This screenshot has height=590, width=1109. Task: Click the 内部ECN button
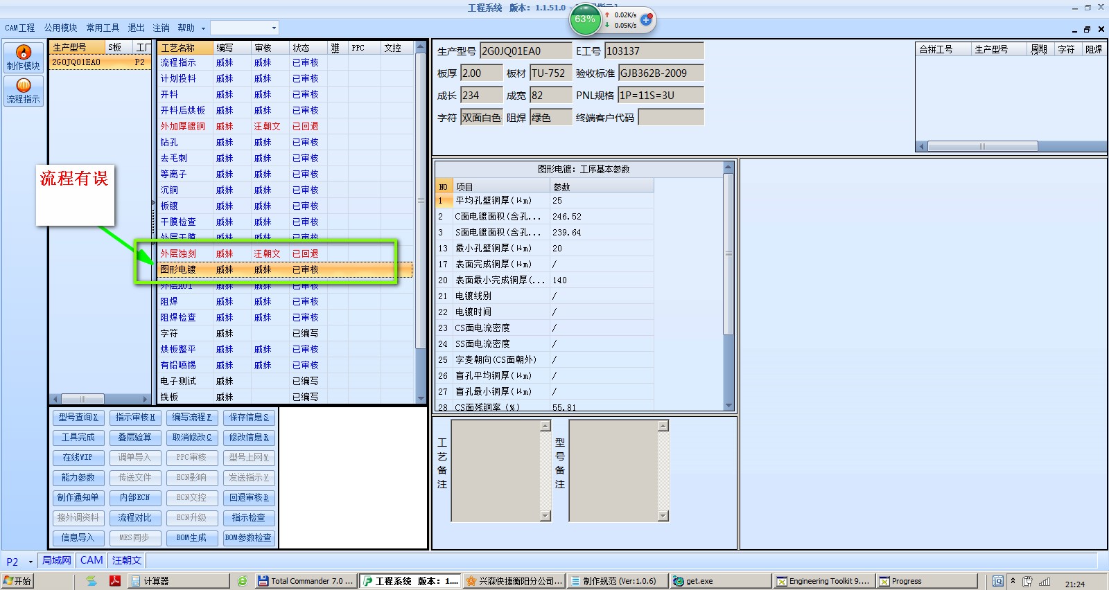pyautogui.click(x=135, y=498)
